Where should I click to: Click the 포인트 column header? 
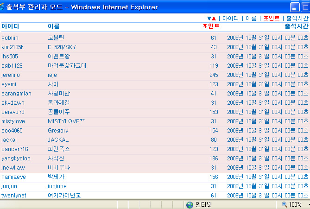[211, 26]
